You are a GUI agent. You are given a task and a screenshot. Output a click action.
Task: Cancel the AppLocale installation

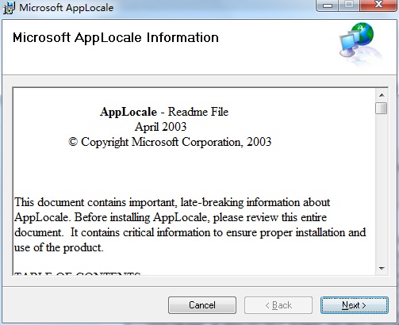pos(202,305)
